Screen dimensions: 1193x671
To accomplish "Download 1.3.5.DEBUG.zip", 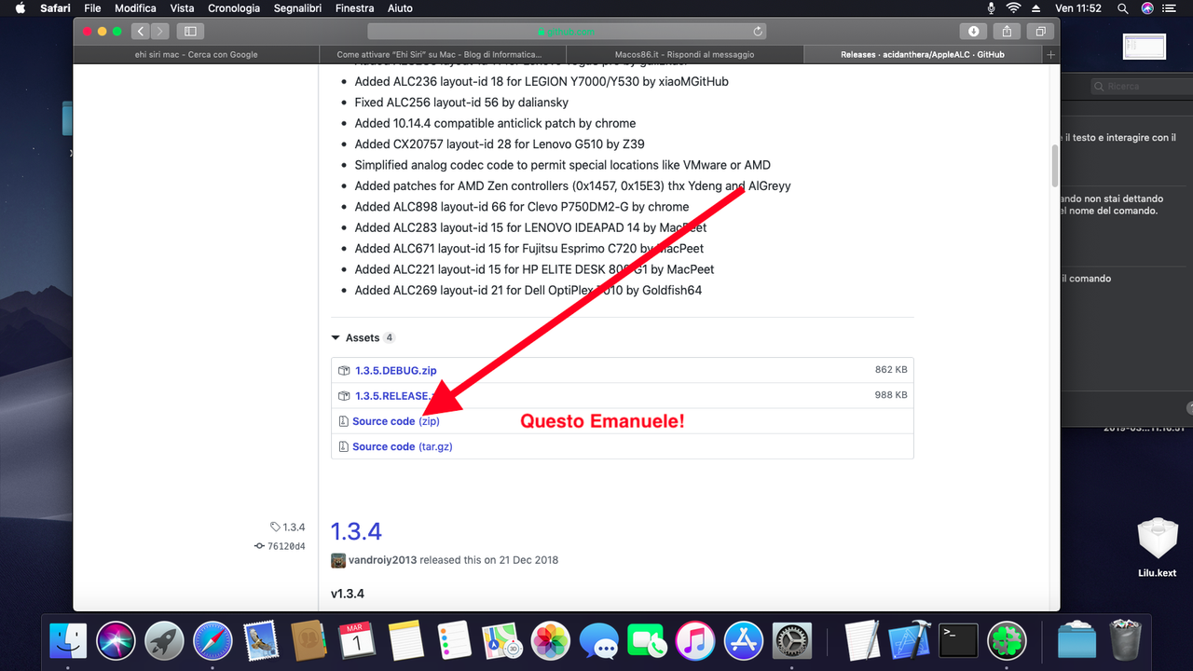I will [x=395, y=371].
